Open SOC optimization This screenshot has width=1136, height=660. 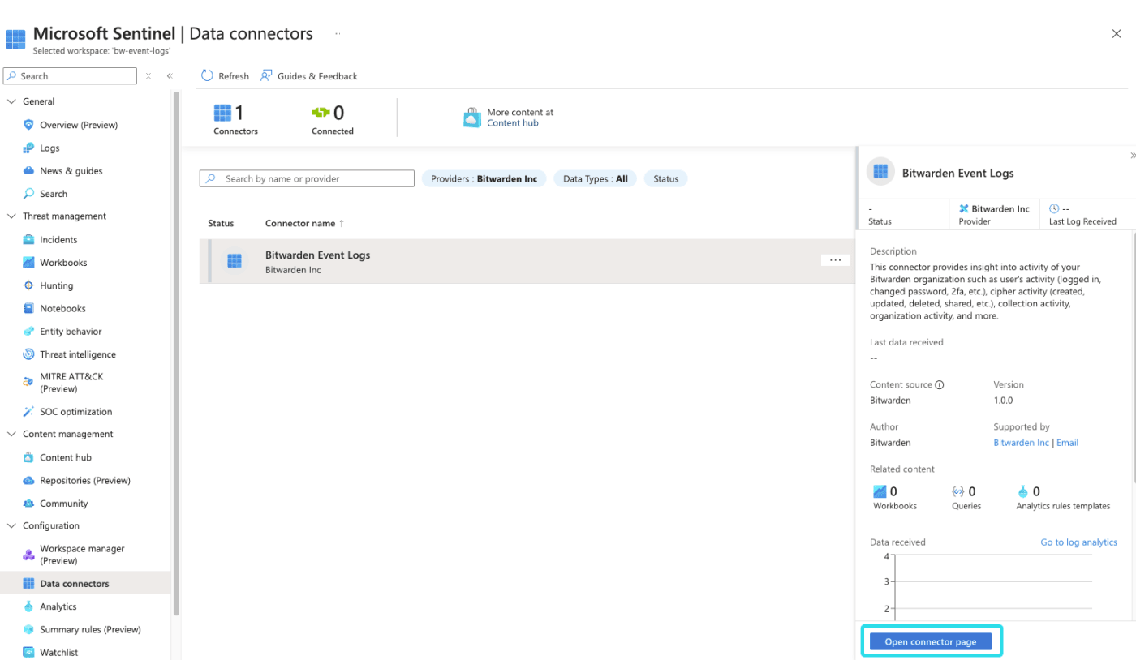[28, 411]
